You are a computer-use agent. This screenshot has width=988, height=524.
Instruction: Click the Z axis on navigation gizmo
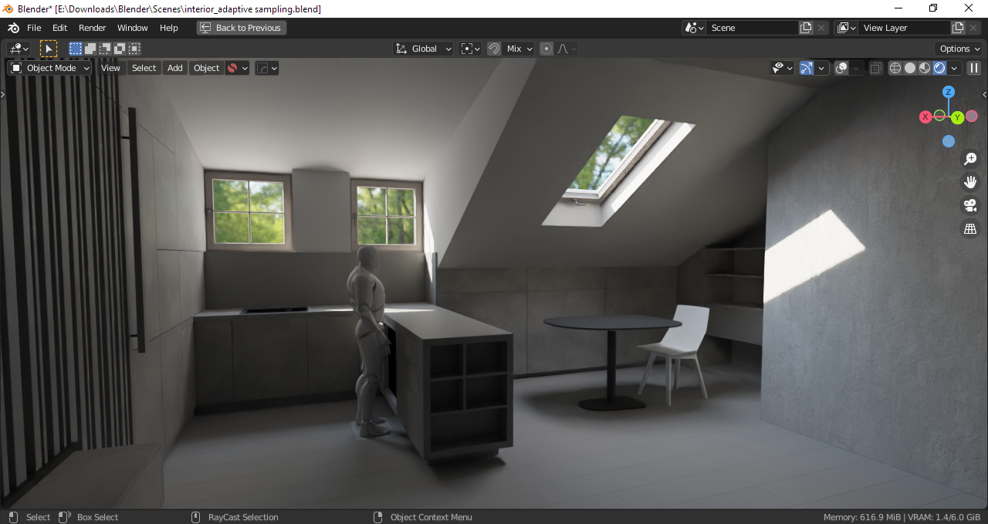point(949,92)
